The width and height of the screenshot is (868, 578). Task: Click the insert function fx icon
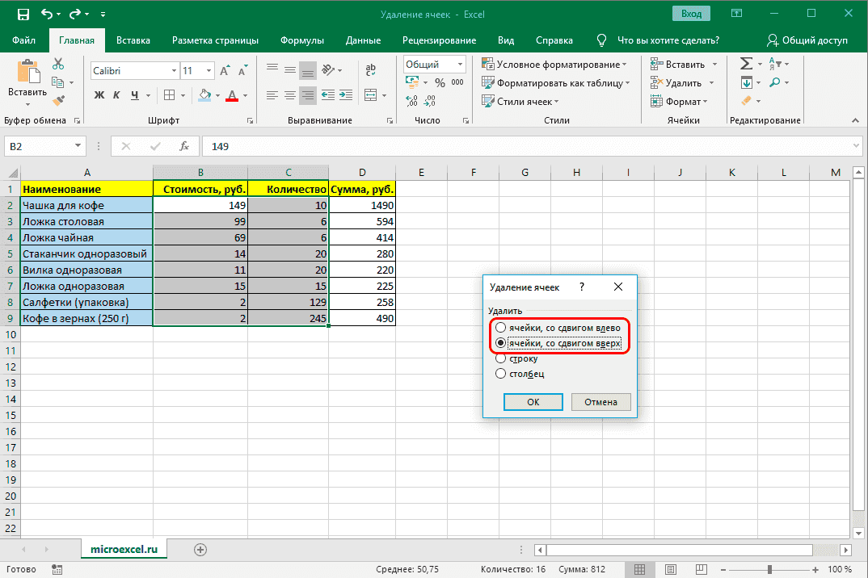click(x=184, y=146)
